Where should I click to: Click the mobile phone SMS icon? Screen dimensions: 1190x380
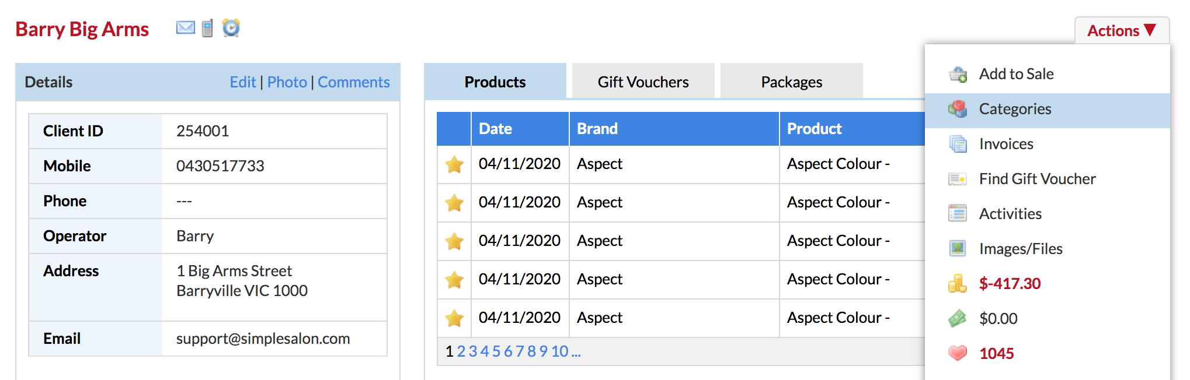coord(207,28)
